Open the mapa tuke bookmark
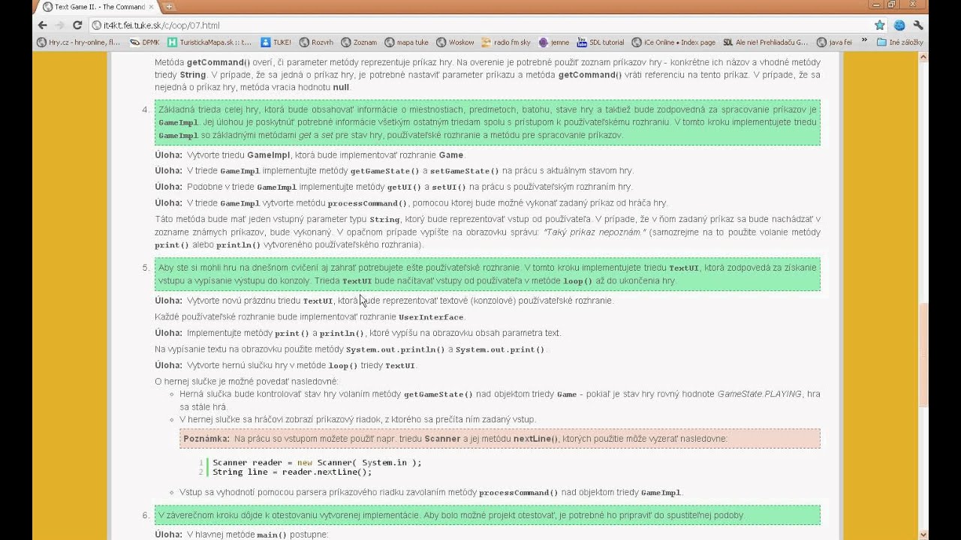 point(406,43)
